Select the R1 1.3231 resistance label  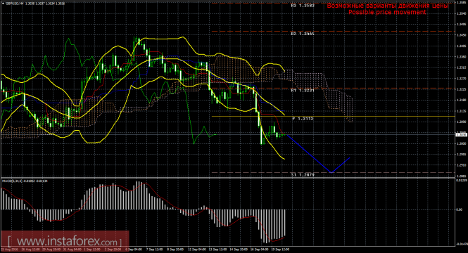point(303,90)
